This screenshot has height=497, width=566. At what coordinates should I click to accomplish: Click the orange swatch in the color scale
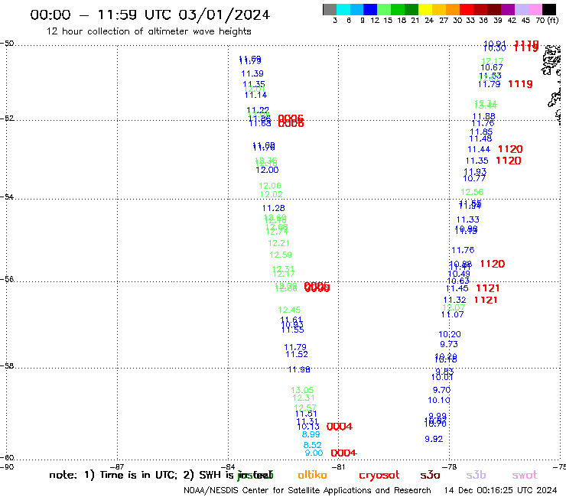coord(453,9)
